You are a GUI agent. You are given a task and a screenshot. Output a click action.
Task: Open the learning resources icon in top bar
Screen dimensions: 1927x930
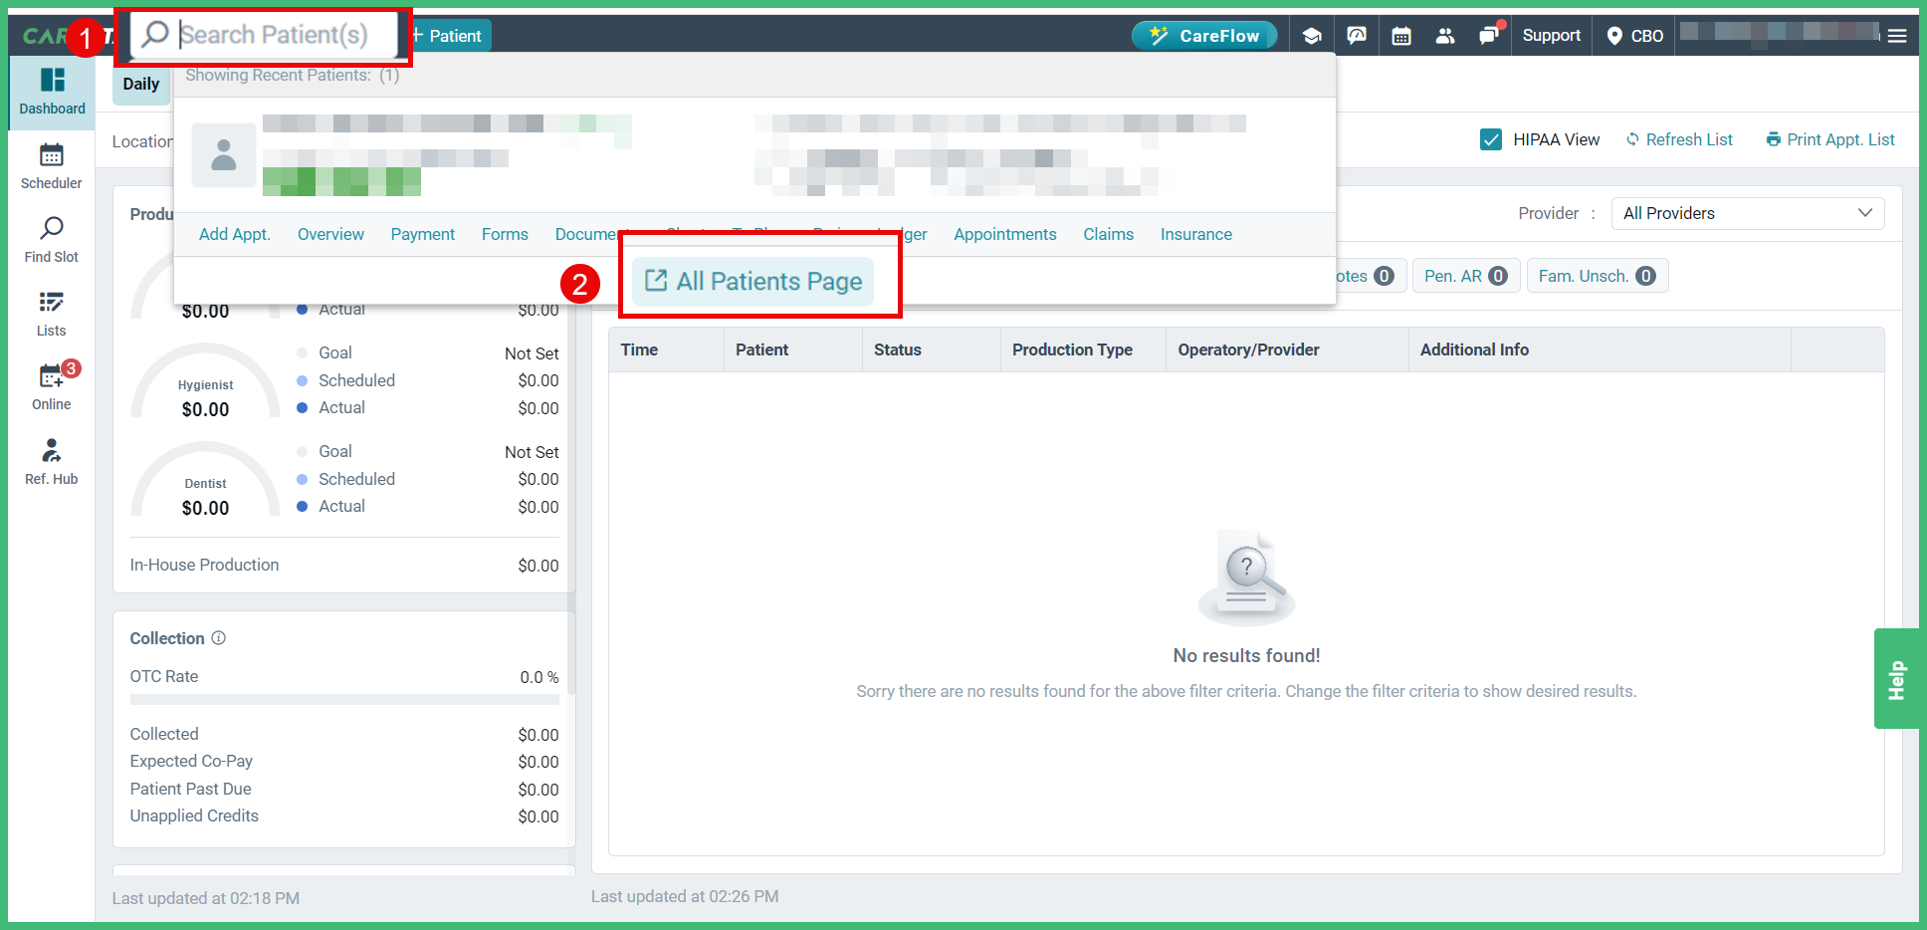pos(1311,35)
